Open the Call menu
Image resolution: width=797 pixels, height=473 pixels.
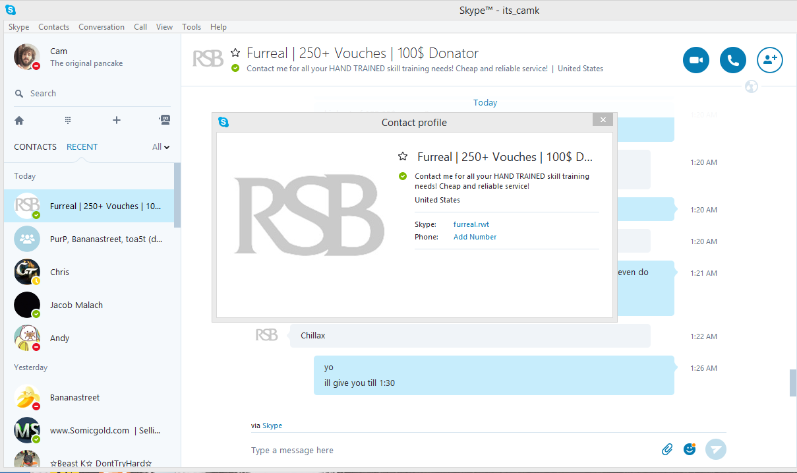pyautogui.click(x=140, y=27)
